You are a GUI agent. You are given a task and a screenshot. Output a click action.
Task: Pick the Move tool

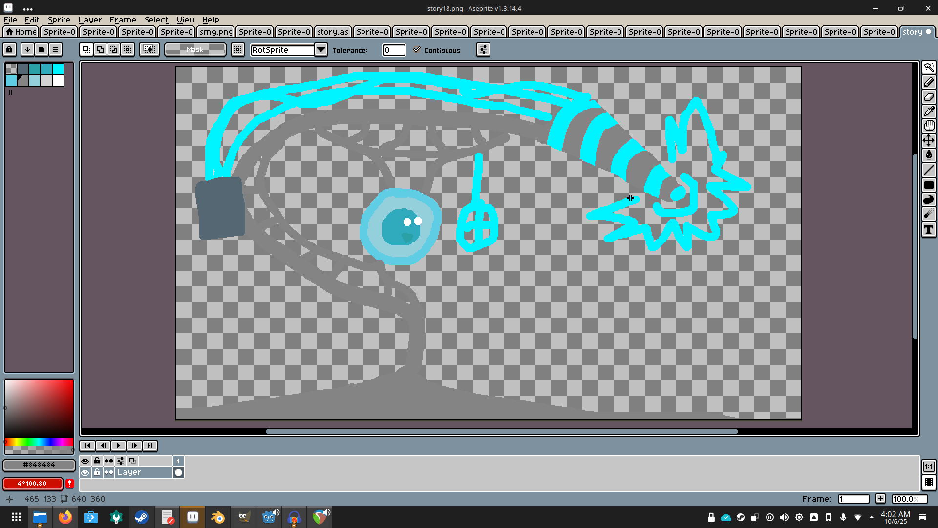tap(929, 141)
